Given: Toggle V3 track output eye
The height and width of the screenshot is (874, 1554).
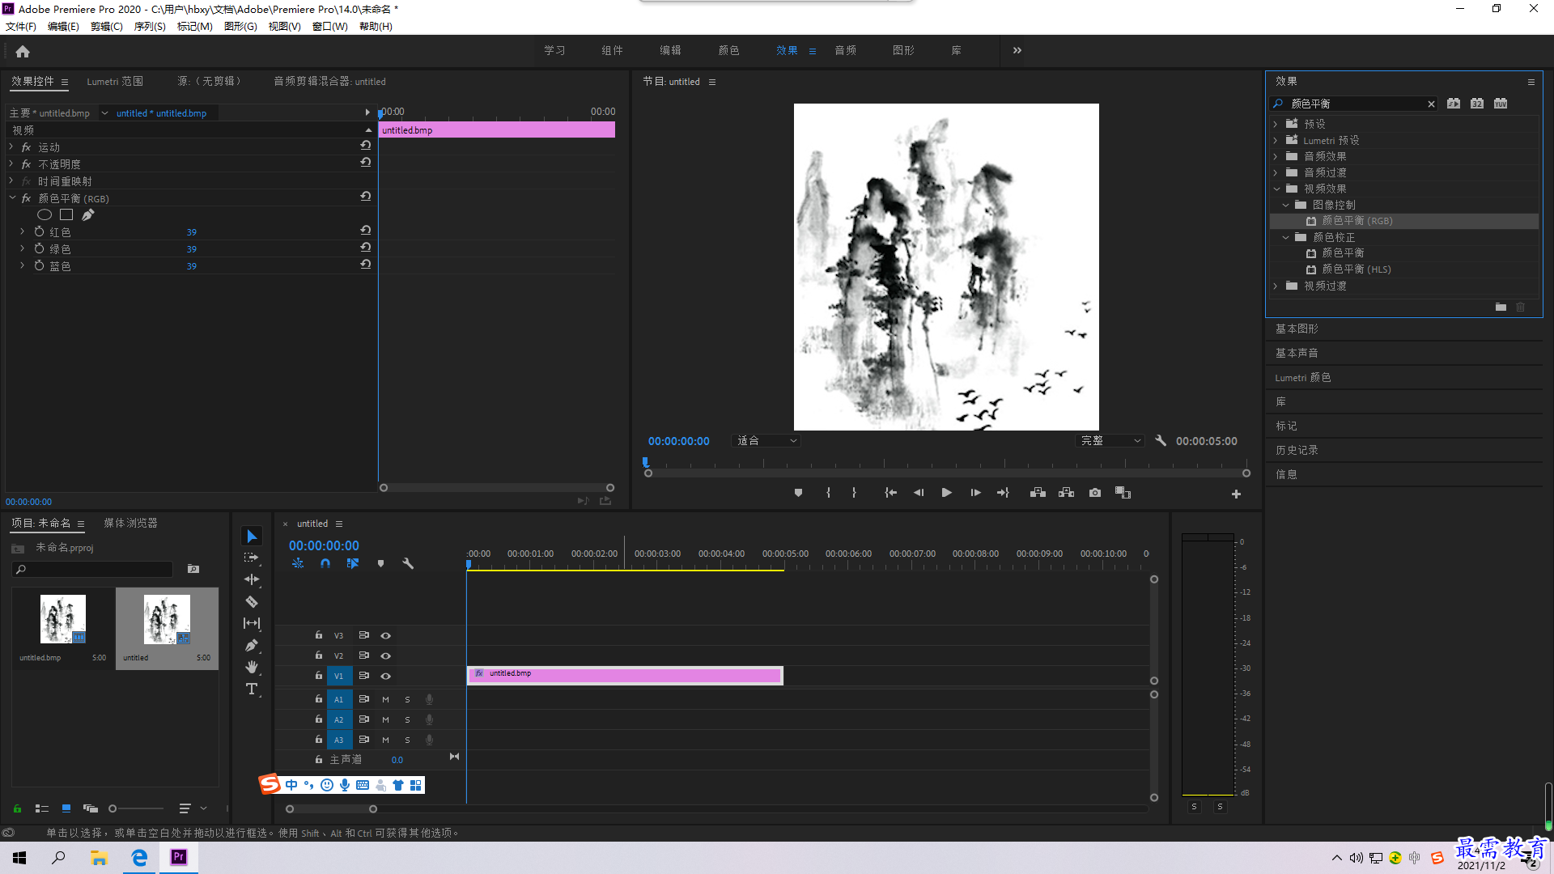Looking at the screenshot, I should (x=385, y=636).
